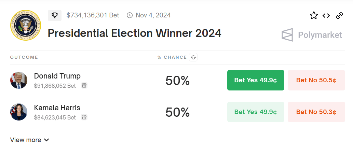Click Bet Yes 49.9¢ for Harris

[x=256, y=112]
